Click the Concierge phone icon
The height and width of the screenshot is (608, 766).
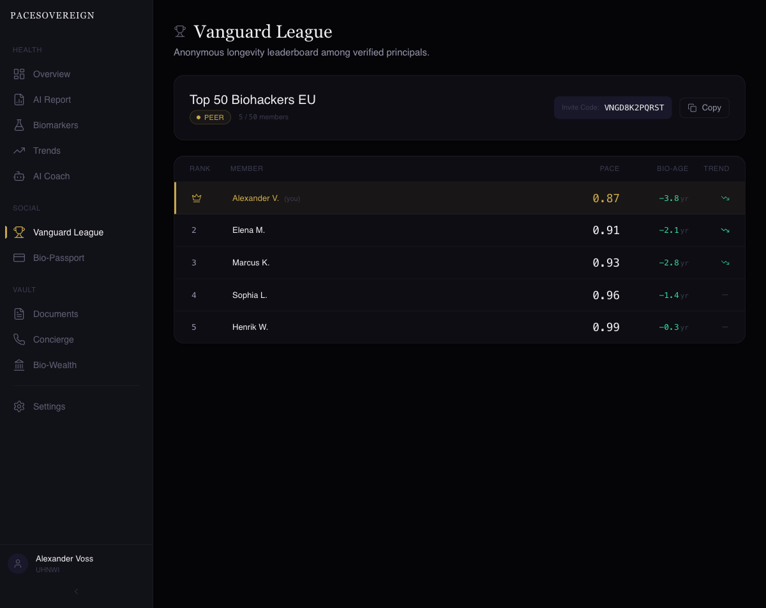click(19, 339)
